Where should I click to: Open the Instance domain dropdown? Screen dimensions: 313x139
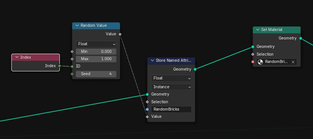171,87
